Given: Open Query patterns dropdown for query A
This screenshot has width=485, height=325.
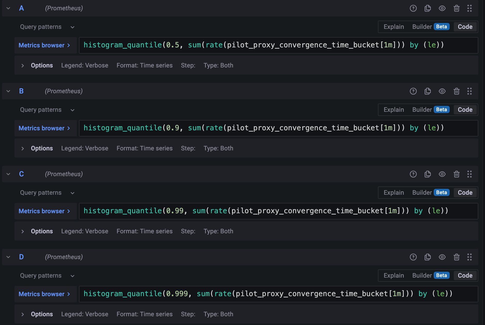Looking at the screenshot, I should coord(47,27).
